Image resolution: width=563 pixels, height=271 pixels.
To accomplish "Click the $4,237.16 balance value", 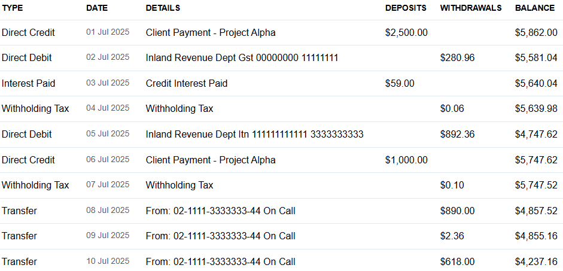I will pos(536,262).
